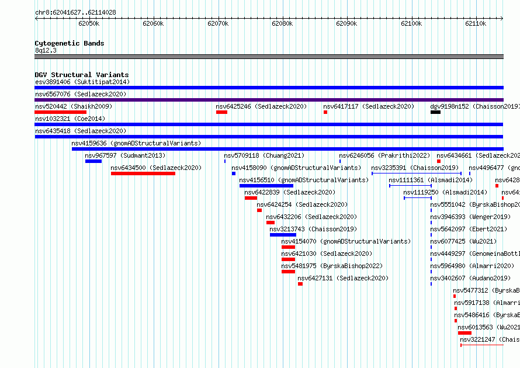520x368 pixels.
Task: Click the nsv4156510 (gnomADStructuralVariants) label
Action: [304, 180]
